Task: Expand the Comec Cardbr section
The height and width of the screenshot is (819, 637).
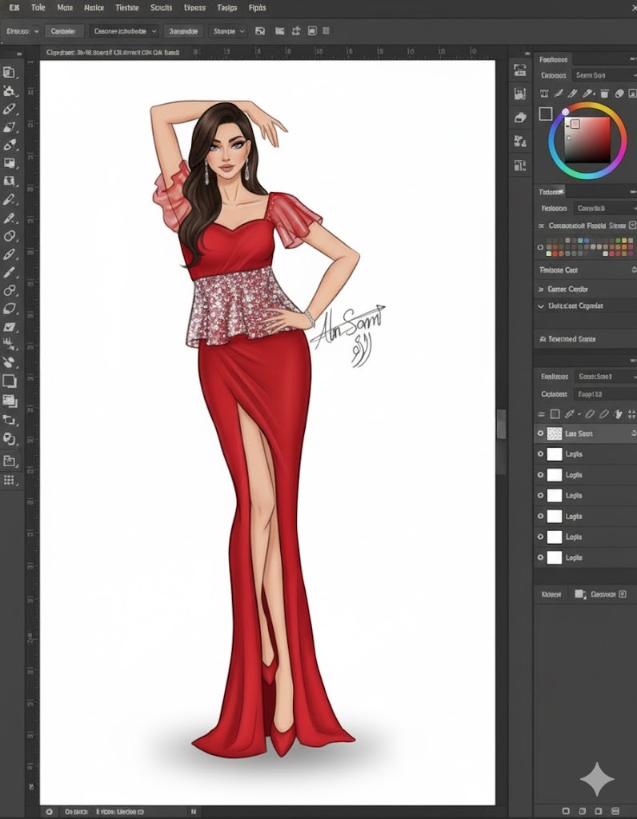Action: click(x=540, y=289)
